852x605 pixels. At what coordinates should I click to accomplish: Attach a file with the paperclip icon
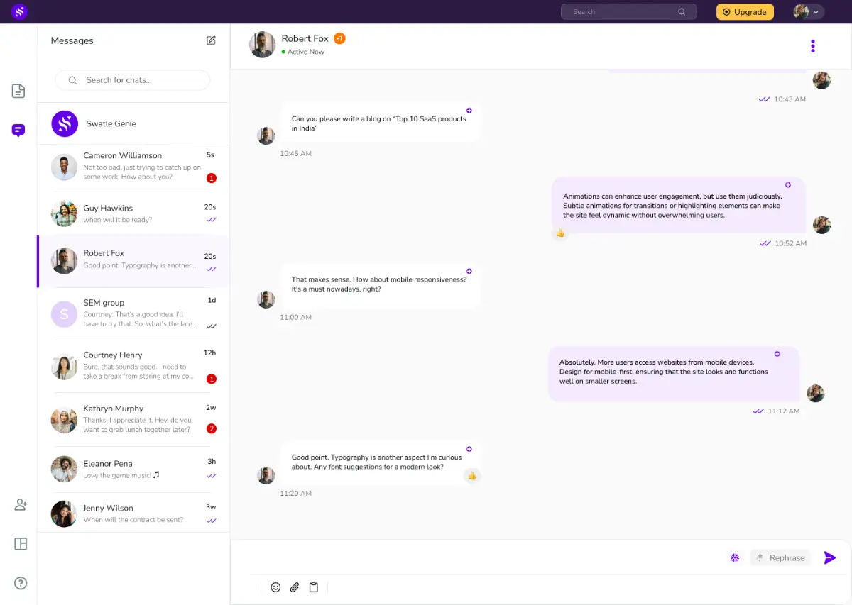295,587
